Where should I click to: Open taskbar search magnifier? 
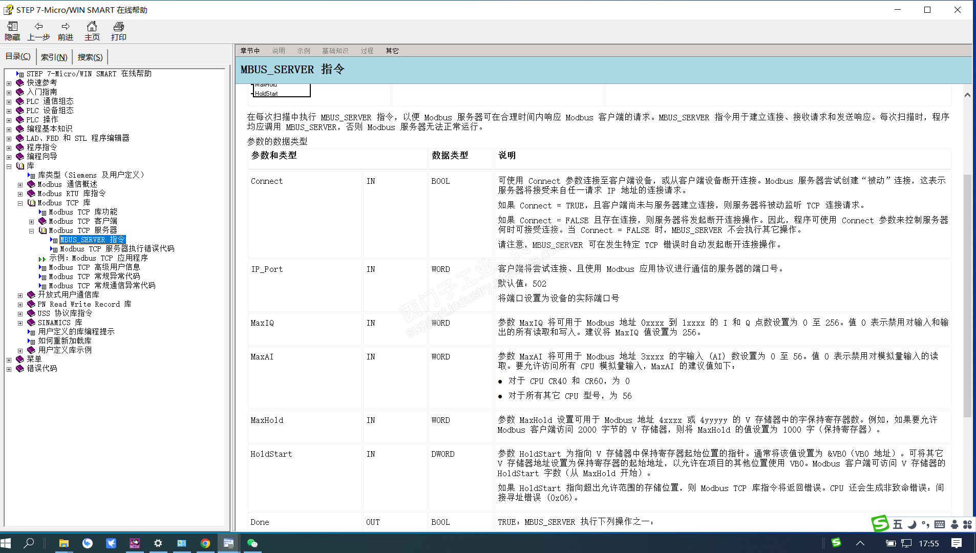tap(29, 543)
